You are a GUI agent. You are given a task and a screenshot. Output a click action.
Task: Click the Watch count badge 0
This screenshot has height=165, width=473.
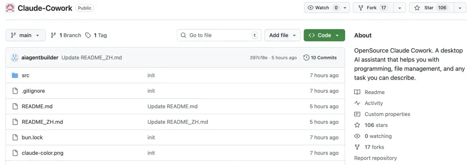336,8
